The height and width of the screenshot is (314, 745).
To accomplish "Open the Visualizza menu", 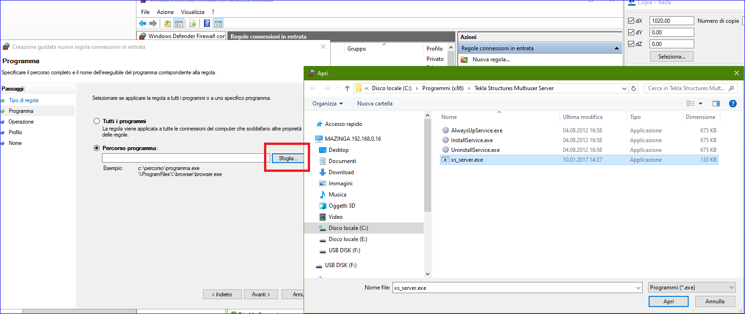I will coord(192,12).
